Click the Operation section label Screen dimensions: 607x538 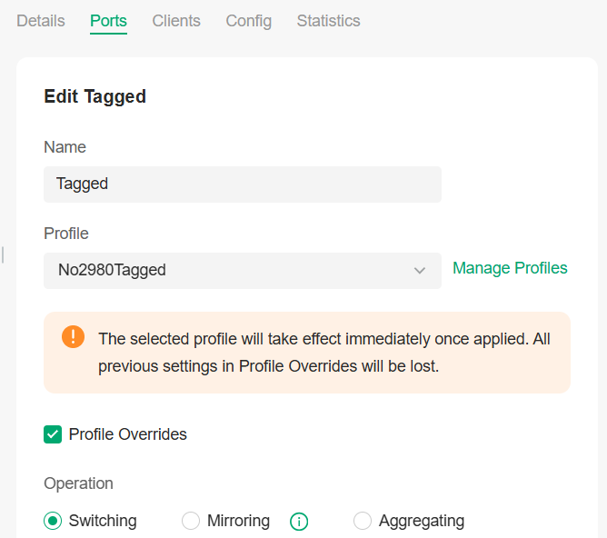click(x=79, y=483)
